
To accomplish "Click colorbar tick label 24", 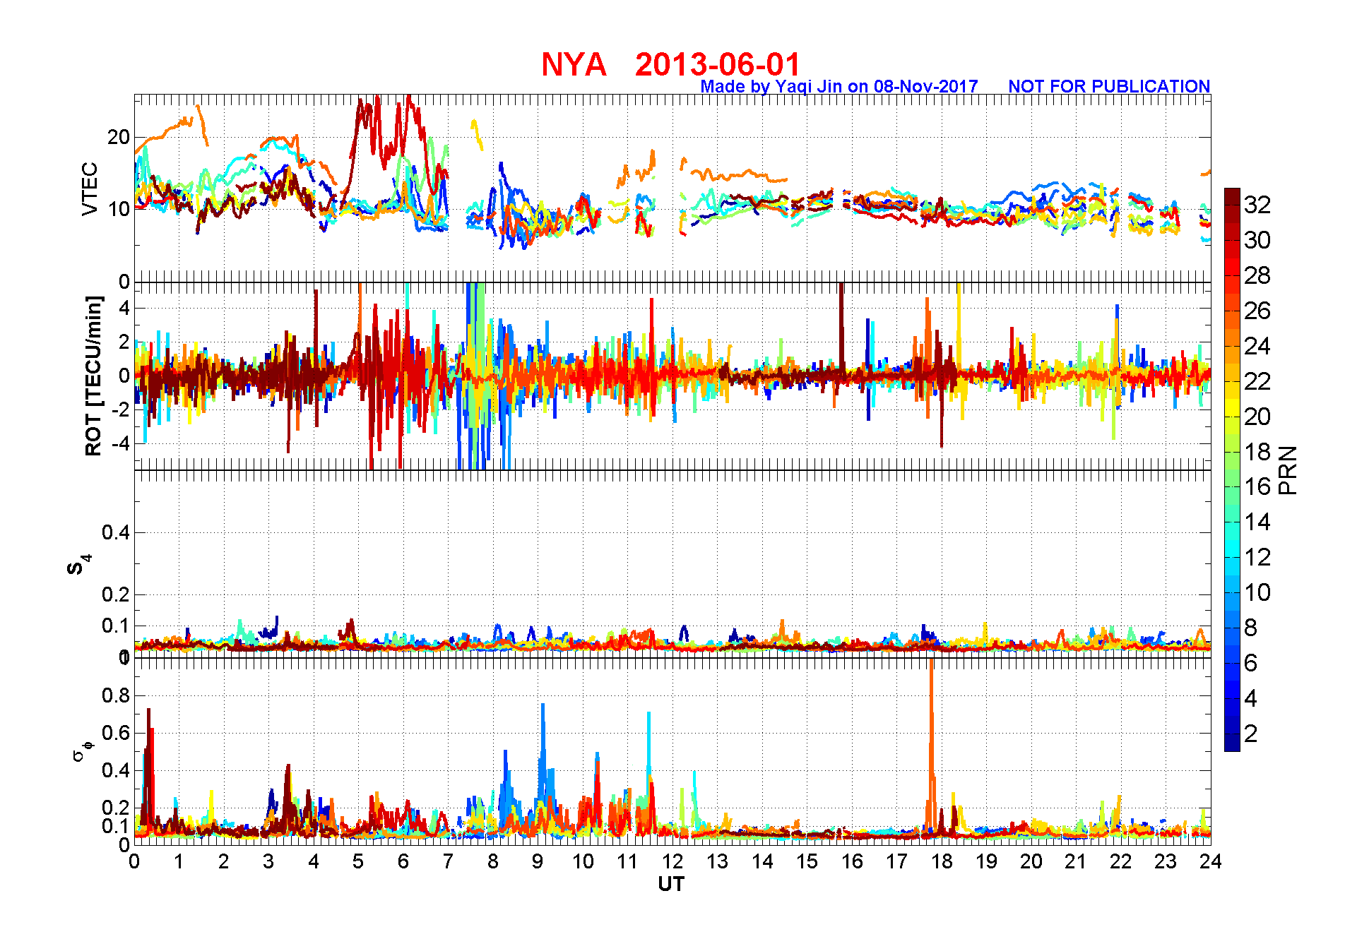I will [1257, 346].
